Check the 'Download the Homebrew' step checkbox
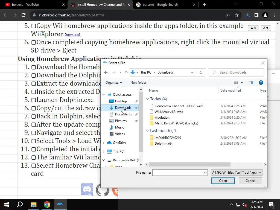The image size is (280, 210). (x=34, y=67)
